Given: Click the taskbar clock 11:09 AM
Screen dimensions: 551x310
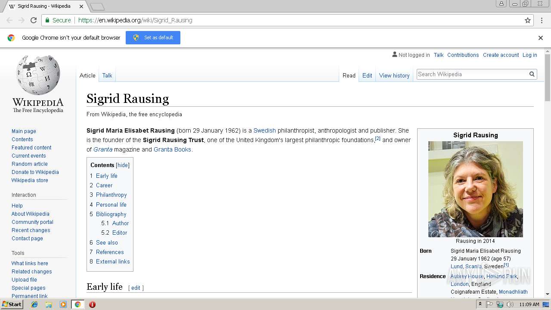Looking at the screenshot, I should point(529,304).
